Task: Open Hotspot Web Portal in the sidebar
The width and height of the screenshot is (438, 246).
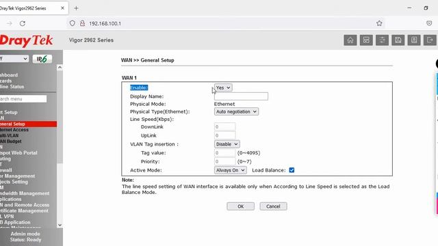Action: (x=18, y=153)
